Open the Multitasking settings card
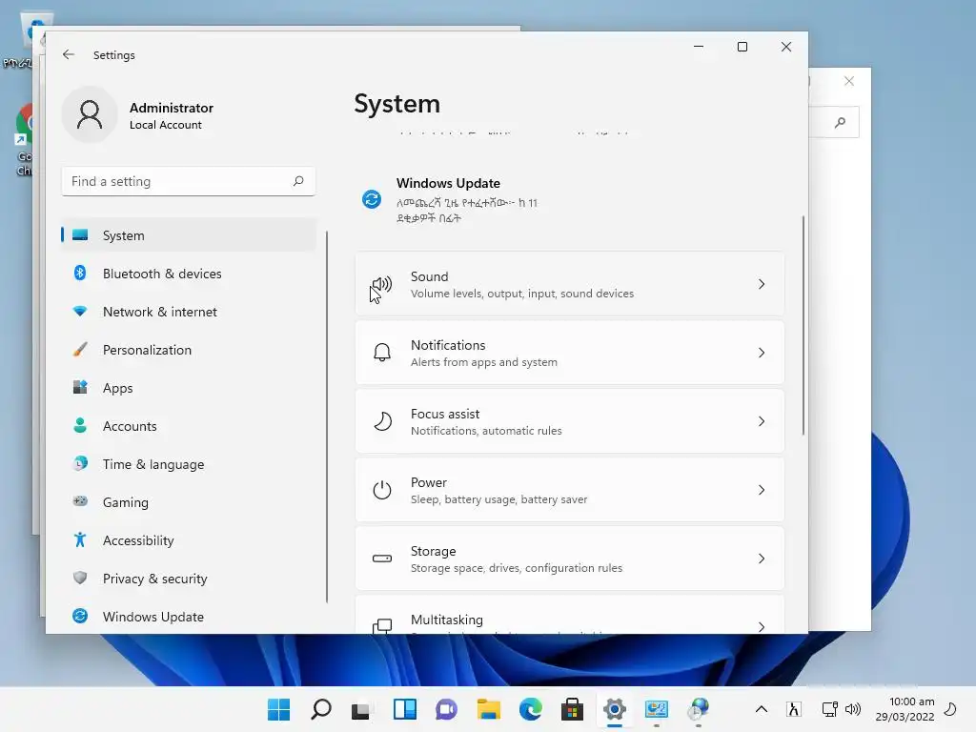Screen dimensions: 976x732 pyautogui.click(x=570, y=615)
